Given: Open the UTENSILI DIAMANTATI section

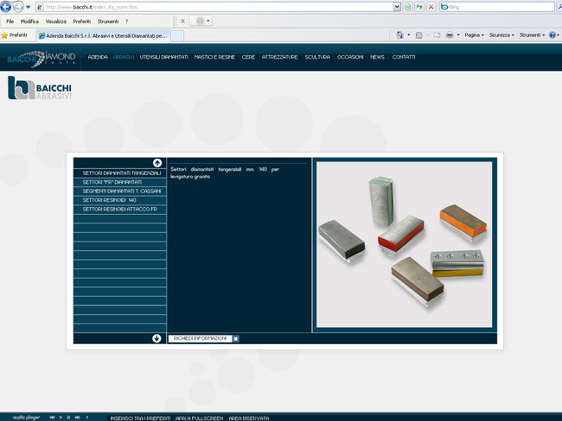Looking at the screenshot, I should [x=163, y=57].
